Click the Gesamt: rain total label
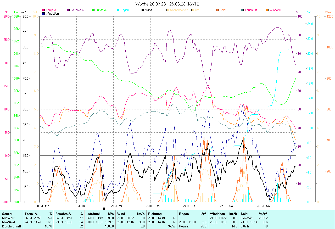The image size is (335, 229). coord(185,226)
